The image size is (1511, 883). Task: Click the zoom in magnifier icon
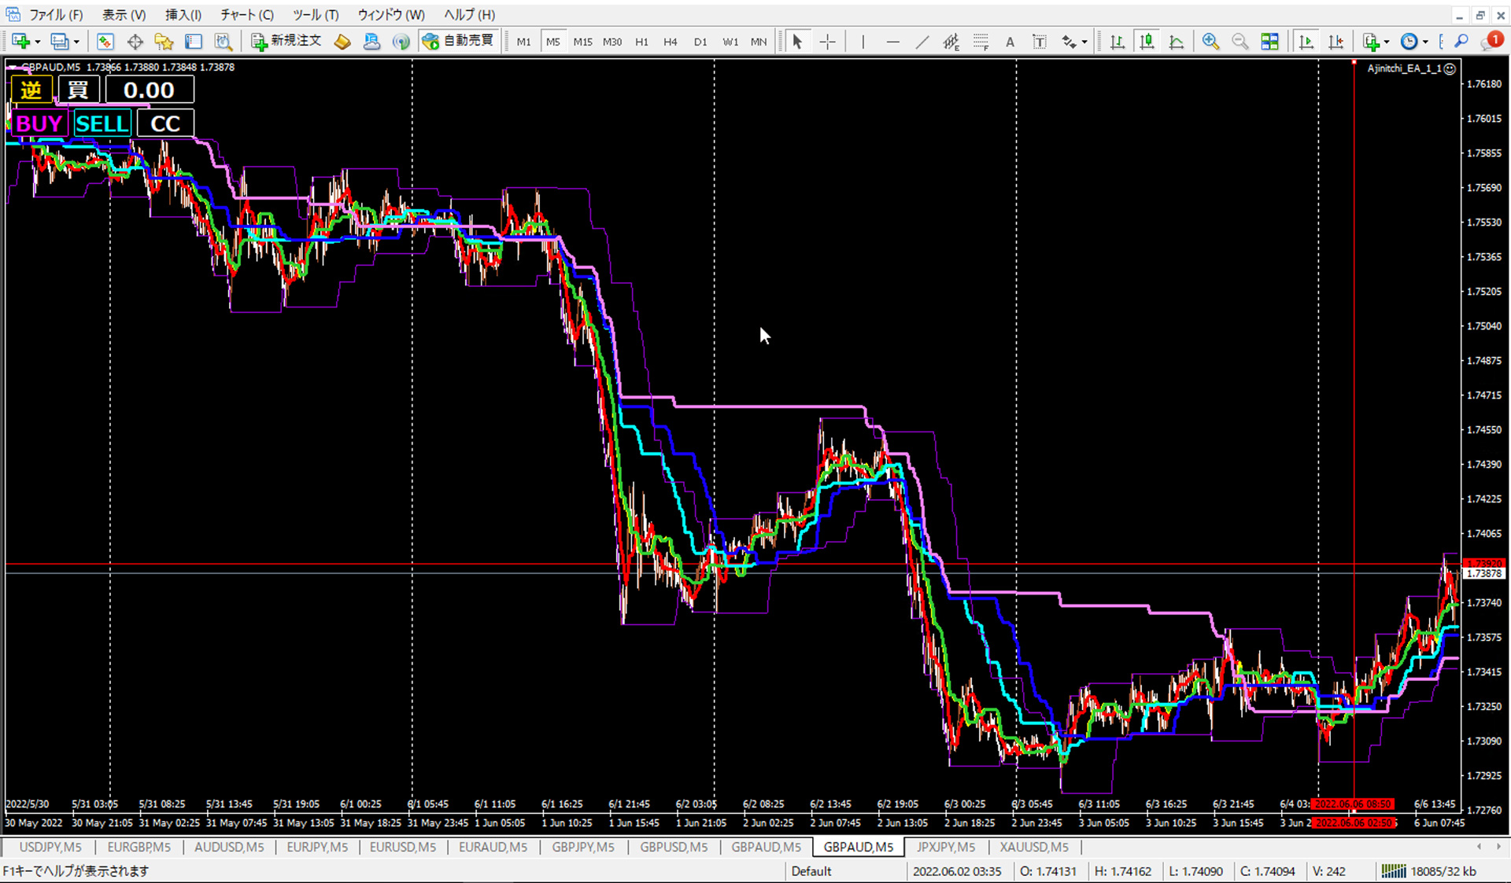point(1210,42)
